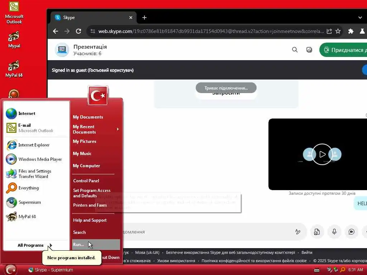This screenshot has height=275, width=367.
Task: Reload the Skype web page
Action: tap(78, 31)
